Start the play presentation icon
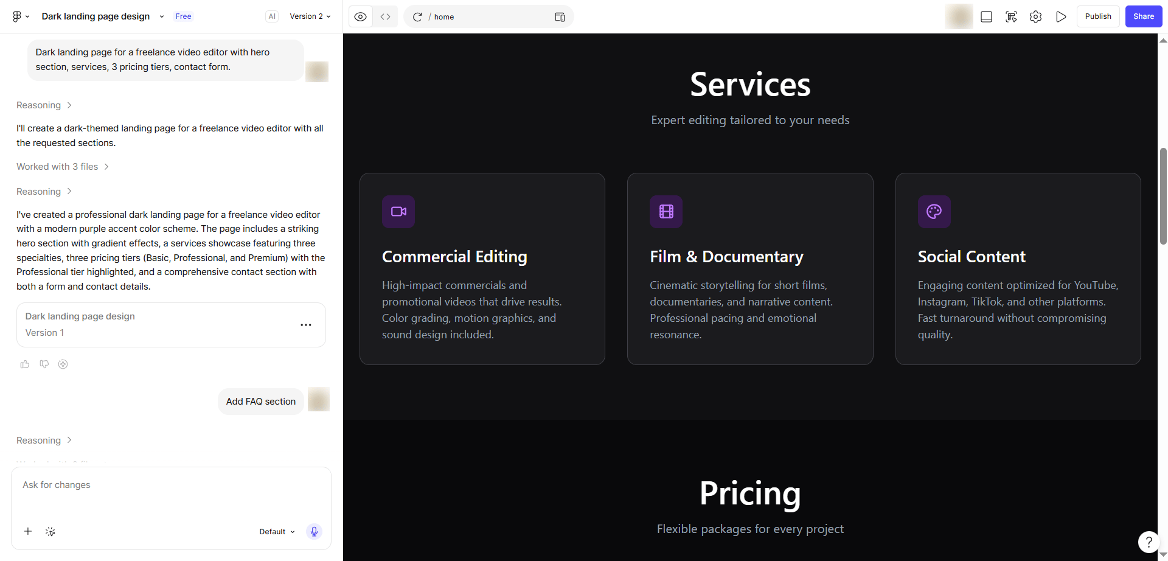The height and width of the screenshot is (561, 1168). (1061, 16)
